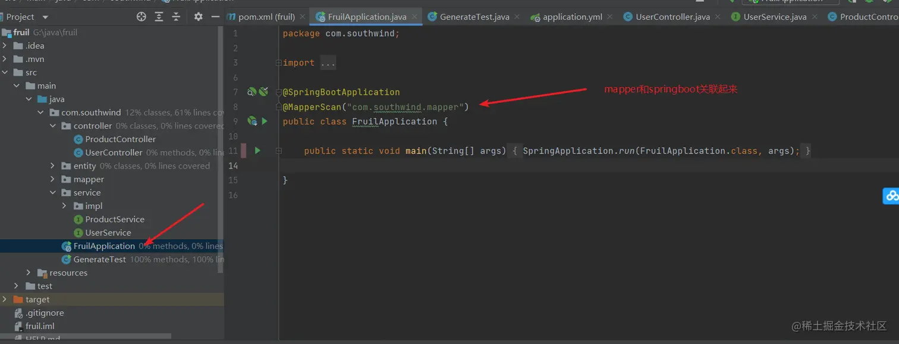
Task: Collapse the main folder
Action: [x=17, y=86]
